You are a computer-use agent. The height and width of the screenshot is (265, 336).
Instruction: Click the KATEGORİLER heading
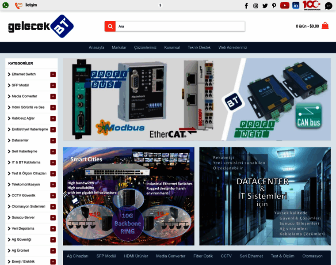click(21, 63)
